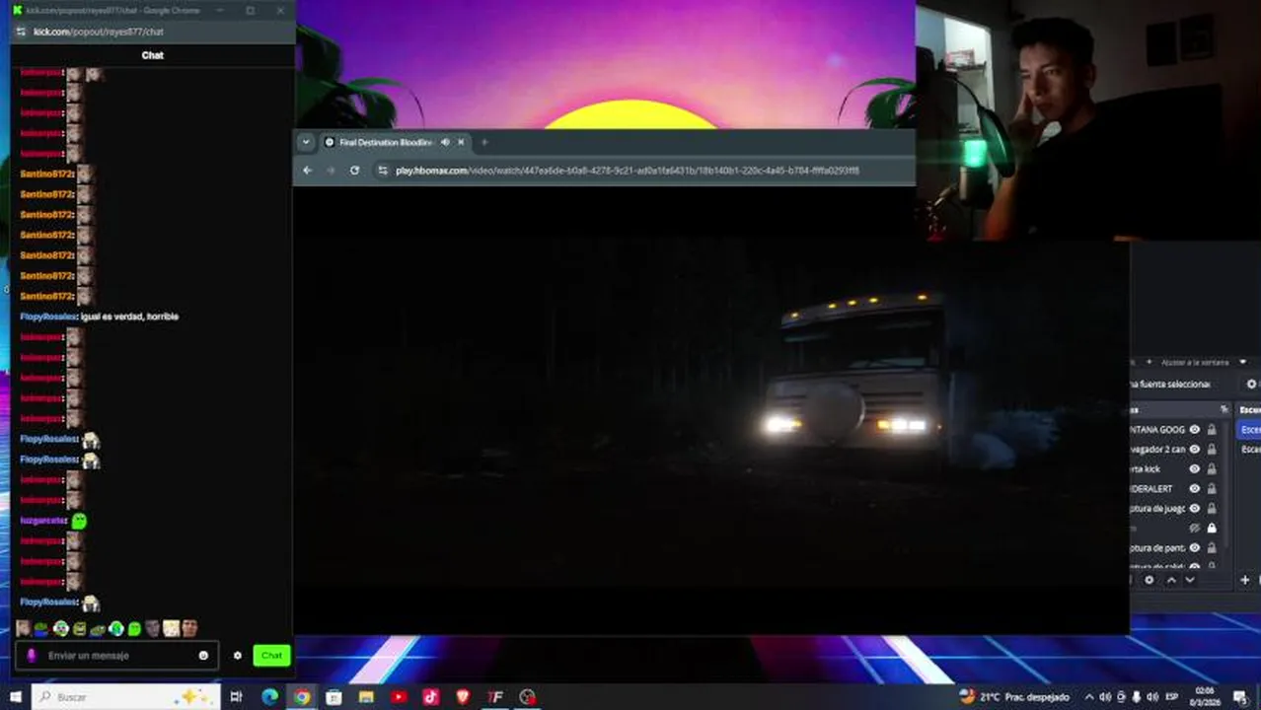Expand hidden system tray icons chevron
Image resolution: width=1261 pixels, height=710 pixels.
[1089, 697]
